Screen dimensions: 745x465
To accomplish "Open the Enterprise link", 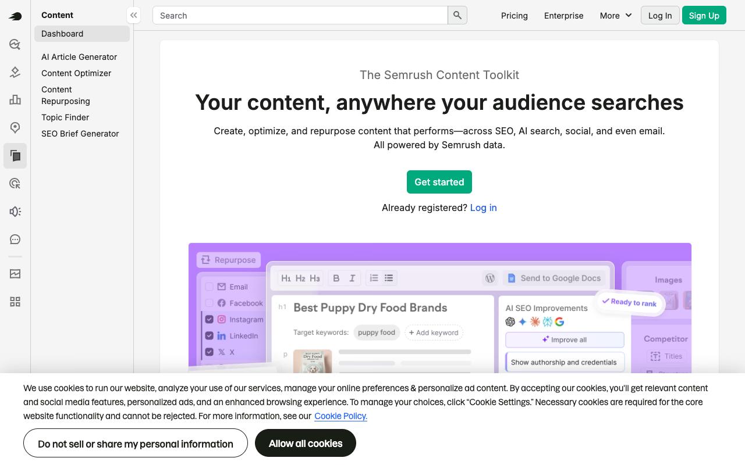I will coord(564,16).
